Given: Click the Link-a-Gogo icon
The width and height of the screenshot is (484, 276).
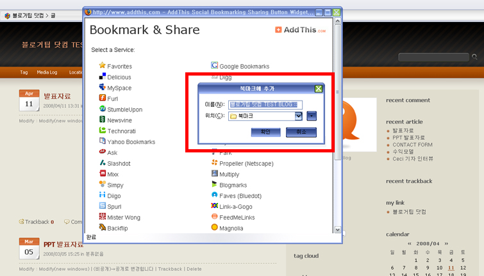Looking at the screenshot, I should point(214,206).
